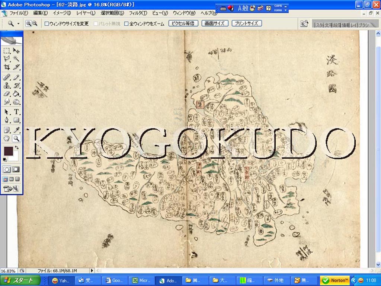Select the Notes tool
381x286 pixels.
point(7,130)
